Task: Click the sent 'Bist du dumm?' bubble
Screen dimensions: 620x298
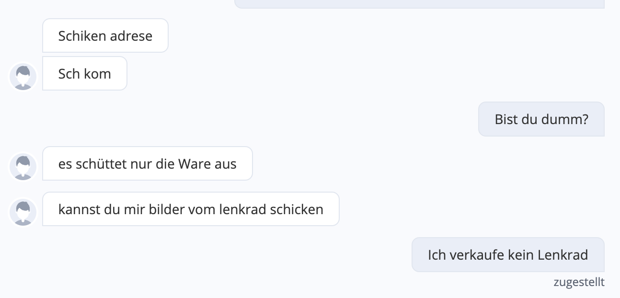Action: (541, 119)
